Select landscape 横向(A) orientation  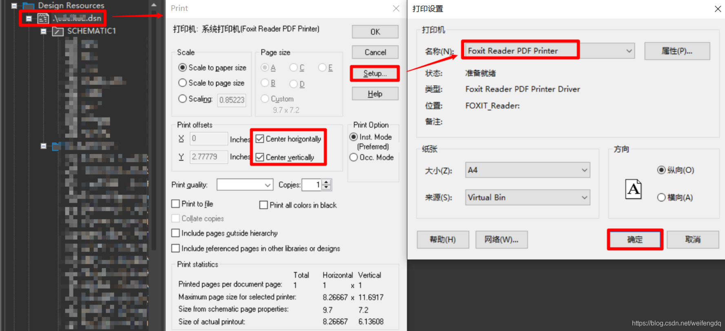(x=661, y=198)
